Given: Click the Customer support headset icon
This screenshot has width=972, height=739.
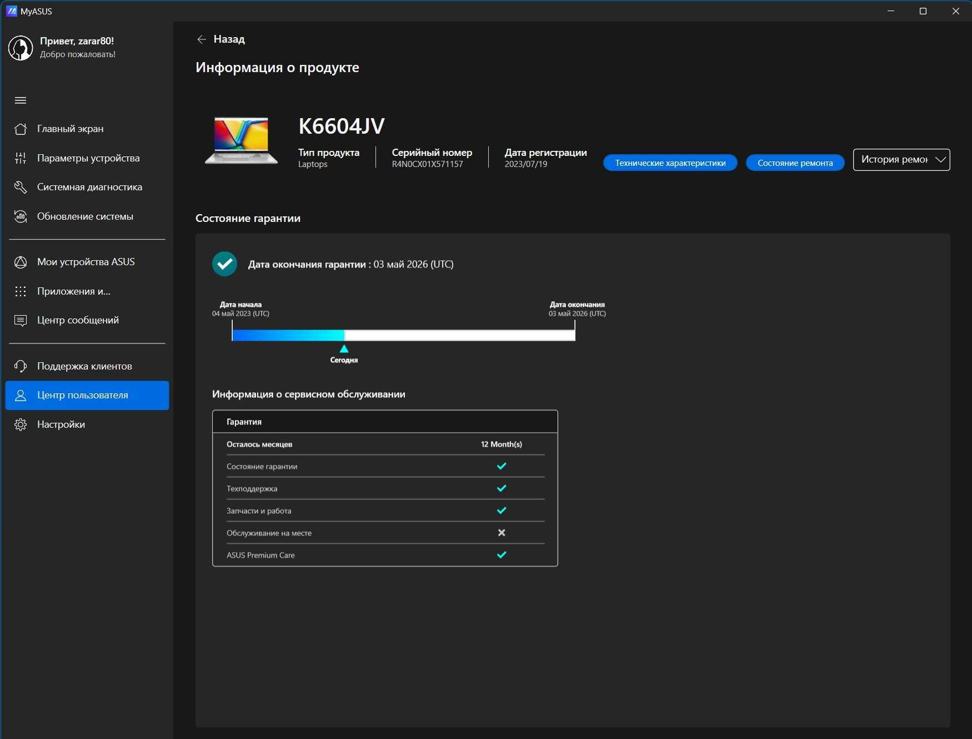Looking at the screenshot, I should (x=21, y=366).
